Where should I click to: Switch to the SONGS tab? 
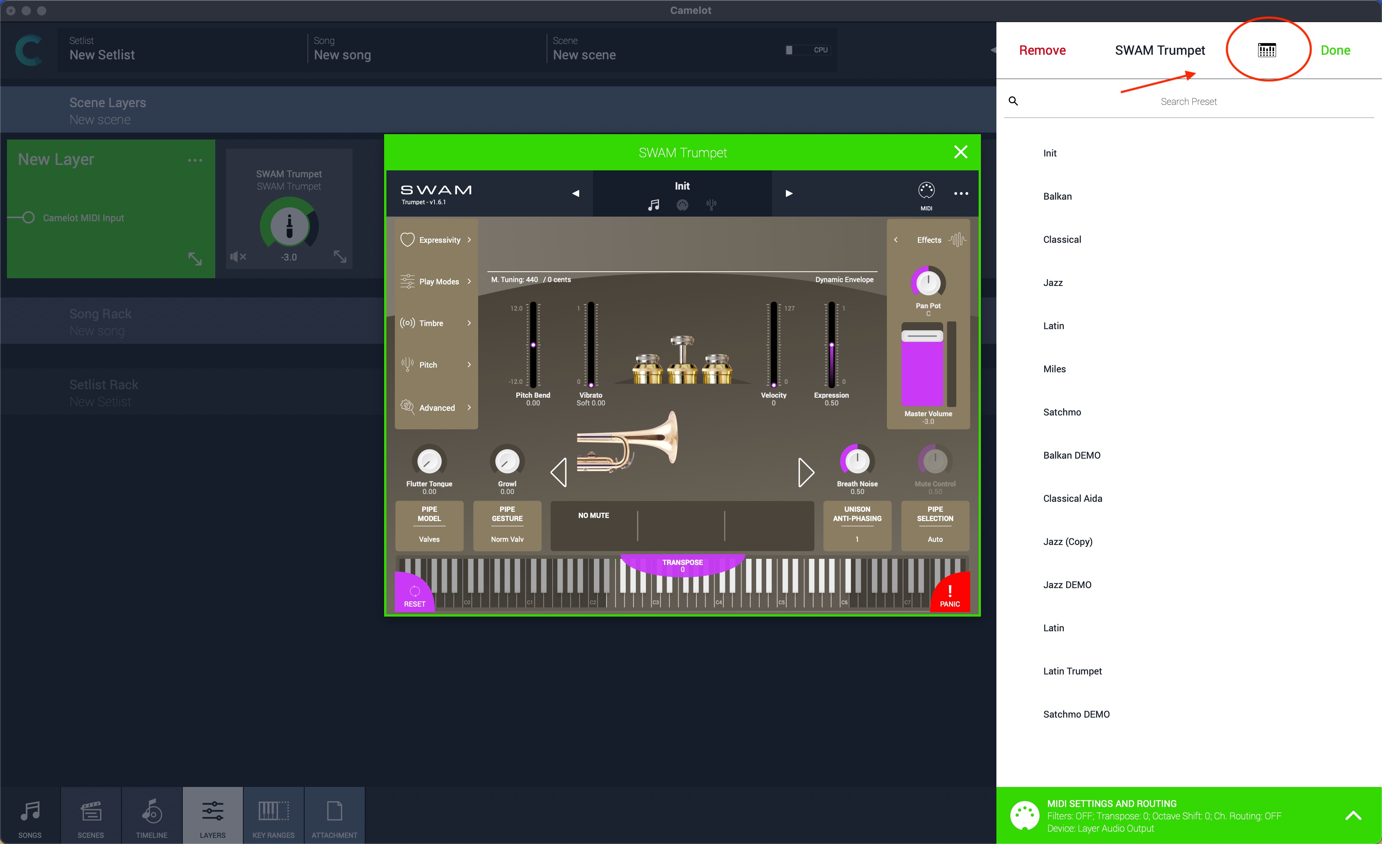point(30,816)
